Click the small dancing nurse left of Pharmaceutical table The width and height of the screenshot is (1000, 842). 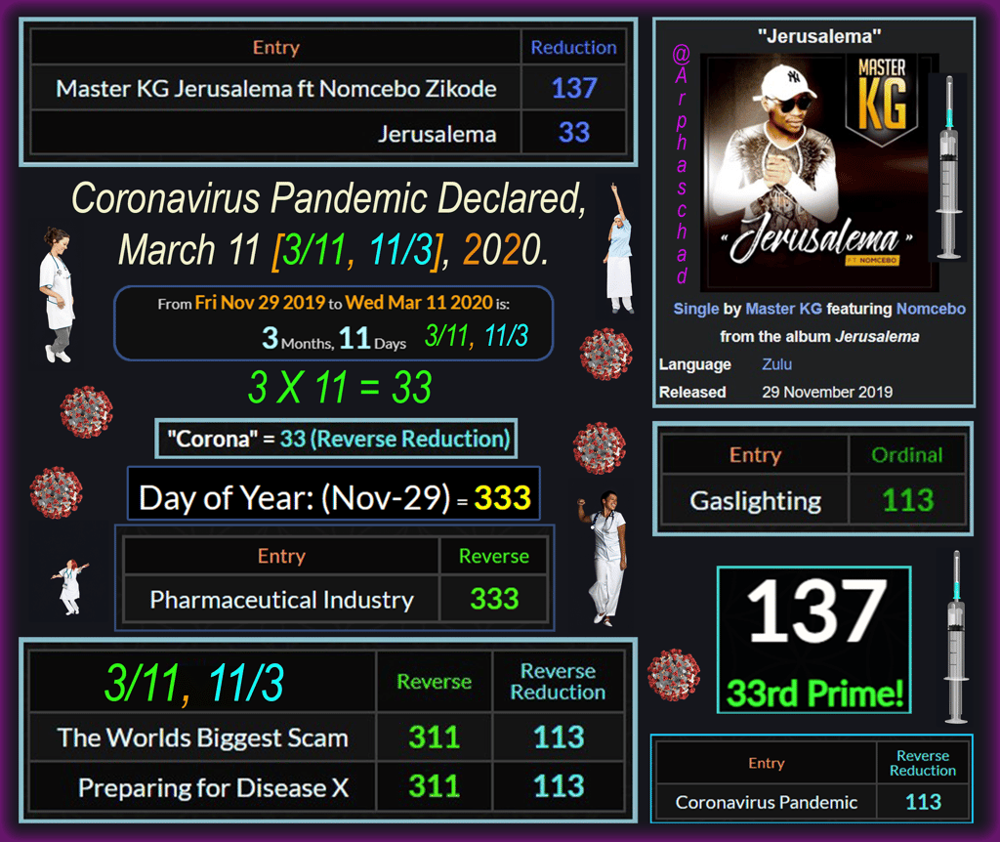pos(69,587)
